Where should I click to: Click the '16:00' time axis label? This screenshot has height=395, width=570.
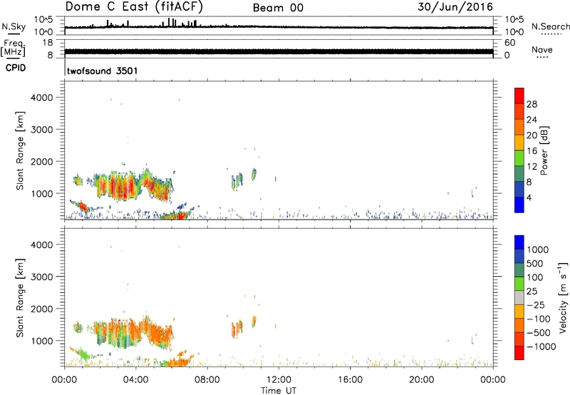click(x=350, y=380)
